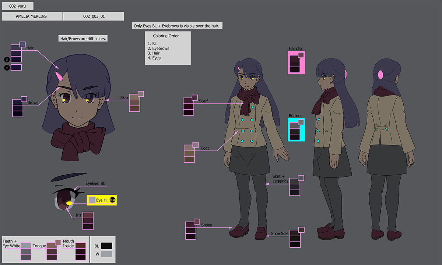The height and width of the screenshot is (265, 442).
Task: Select the Buttons swatch with cyan background
Action: tap(296, 130)
